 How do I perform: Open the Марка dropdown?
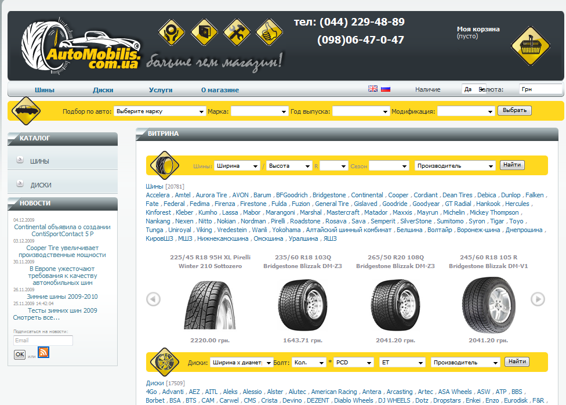259,111
